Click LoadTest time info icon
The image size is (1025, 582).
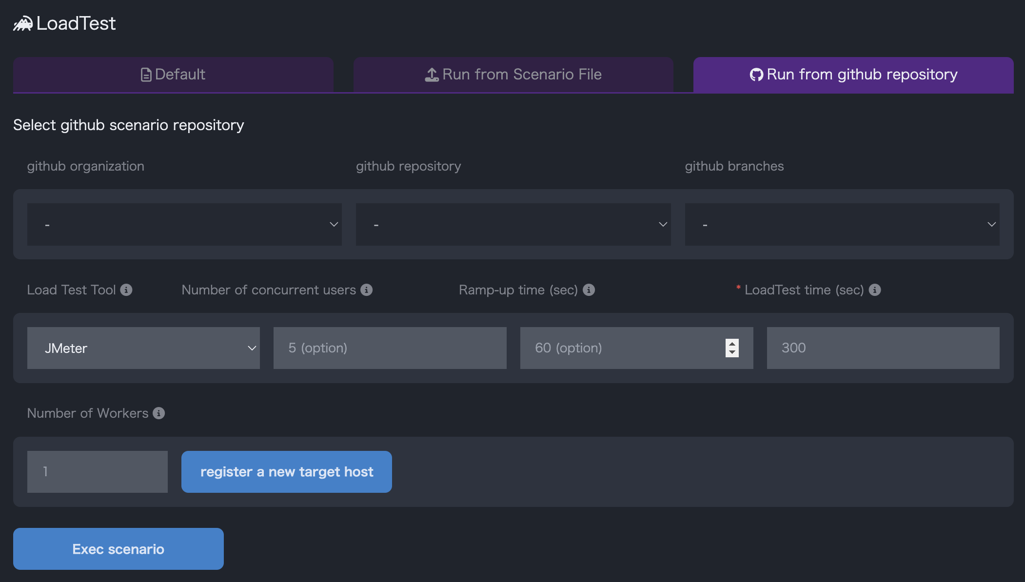875,290
